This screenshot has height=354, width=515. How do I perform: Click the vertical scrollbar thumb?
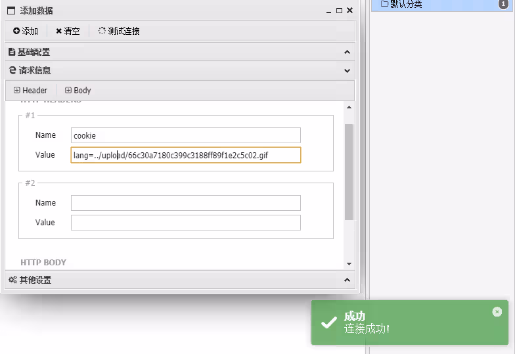pyautogui.click(x=349, y=171)
